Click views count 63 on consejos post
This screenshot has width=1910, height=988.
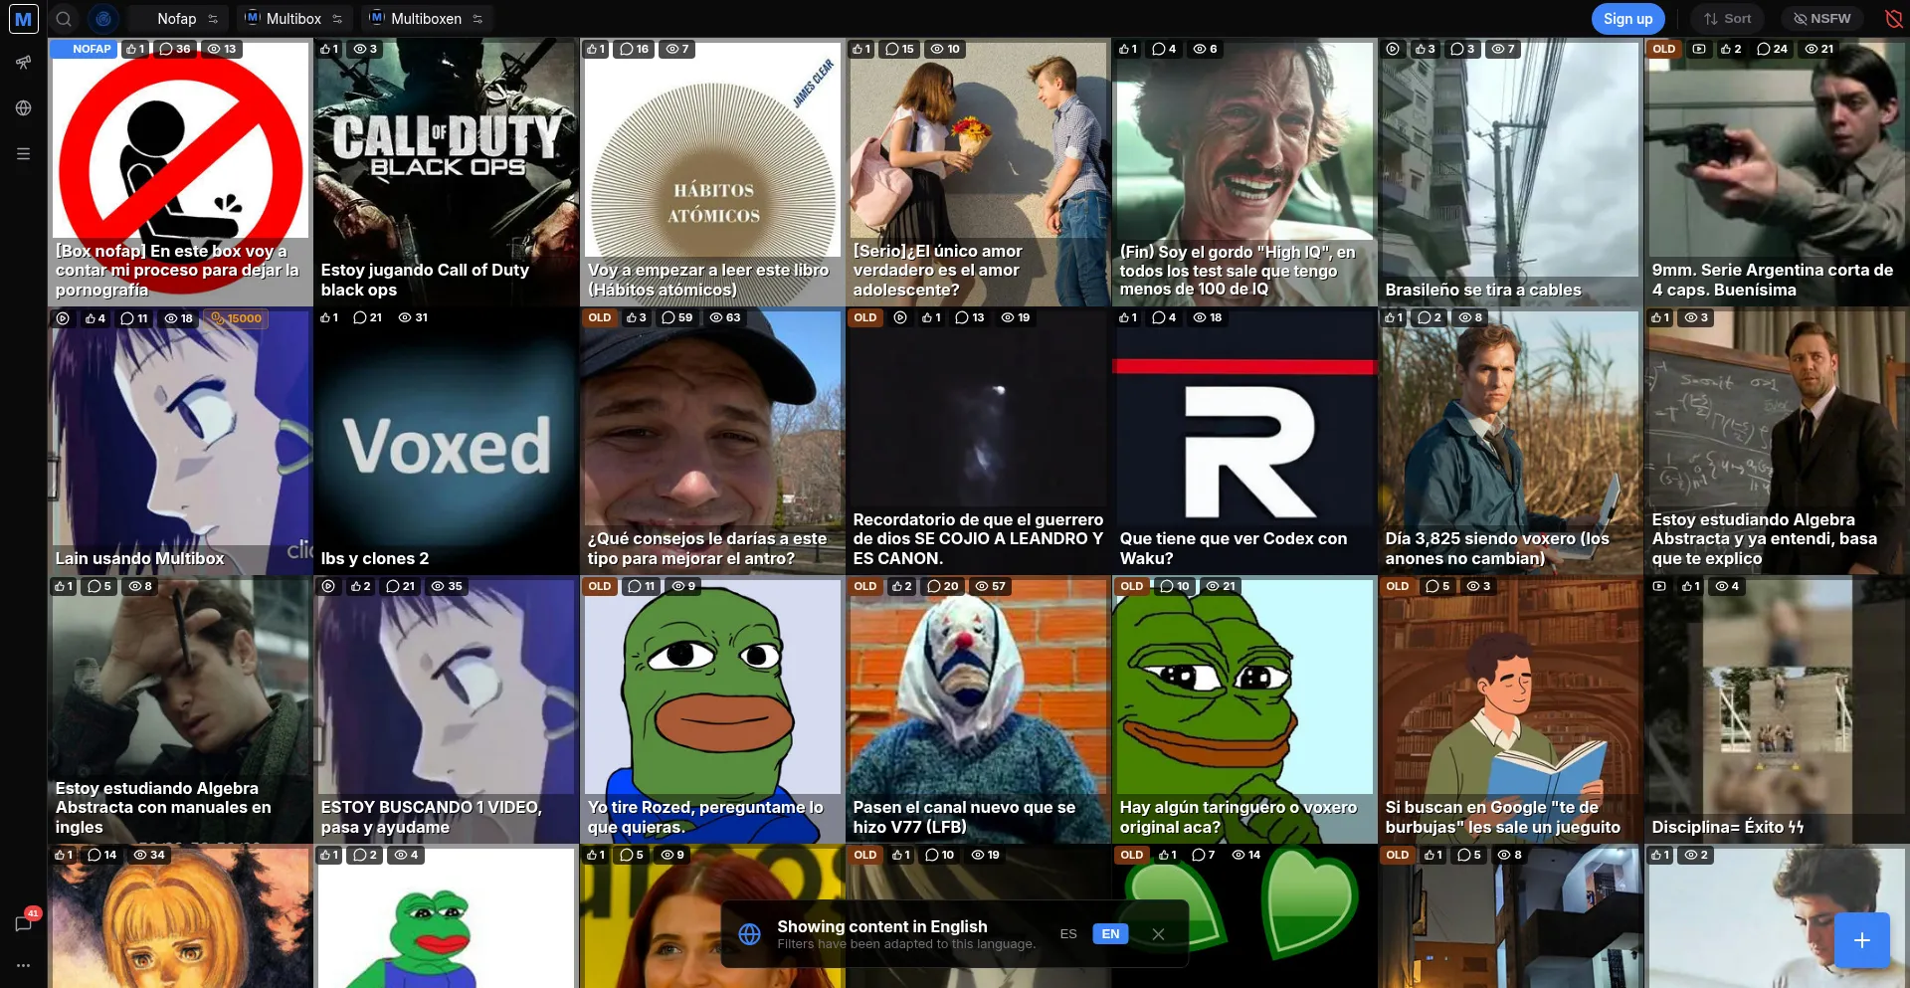725,318
